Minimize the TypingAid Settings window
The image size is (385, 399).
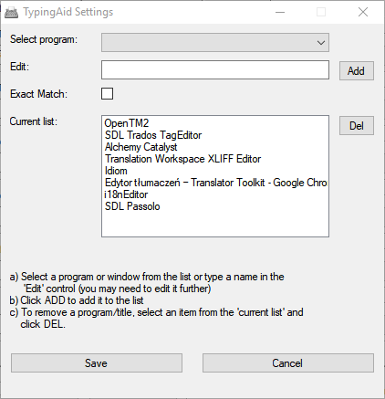pos(280,12)
